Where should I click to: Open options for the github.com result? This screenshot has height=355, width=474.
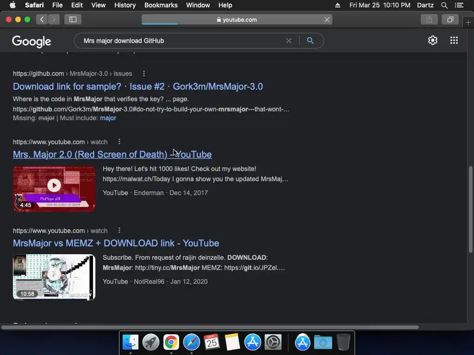144,73
